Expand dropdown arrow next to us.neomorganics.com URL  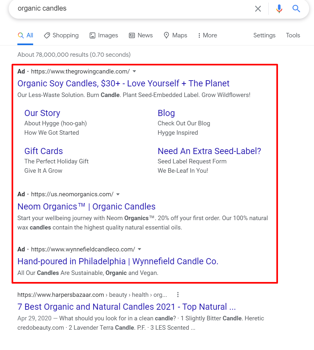click(118, 194)
